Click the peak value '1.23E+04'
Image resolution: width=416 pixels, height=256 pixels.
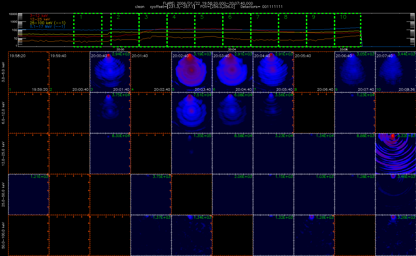coord(366,95)
